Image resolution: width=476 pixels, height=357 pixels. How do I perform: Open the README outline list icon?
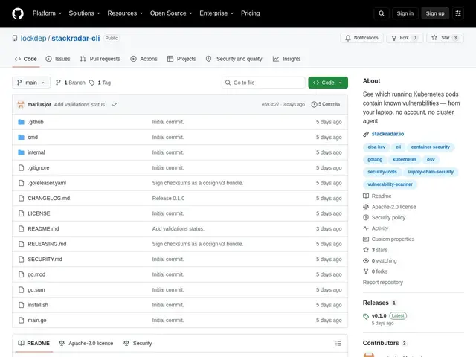pyautogui.click(x=338, y=344)
